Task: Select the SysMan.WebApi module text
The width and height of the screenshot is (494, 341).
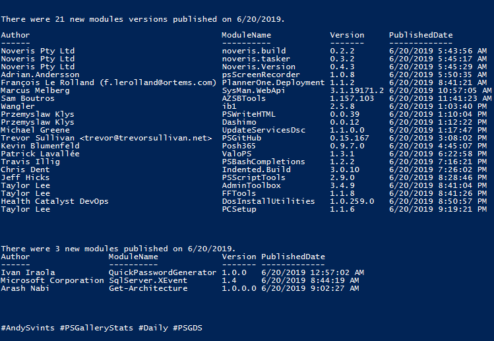Action: click(x=254, y=91)
